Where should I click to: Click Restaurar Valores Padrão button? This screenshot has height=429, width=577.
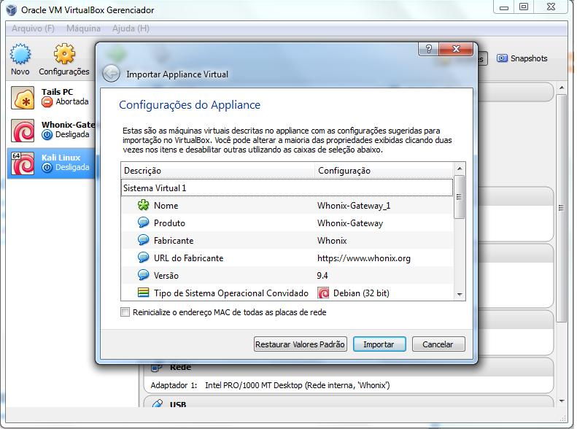pos(300,344)
